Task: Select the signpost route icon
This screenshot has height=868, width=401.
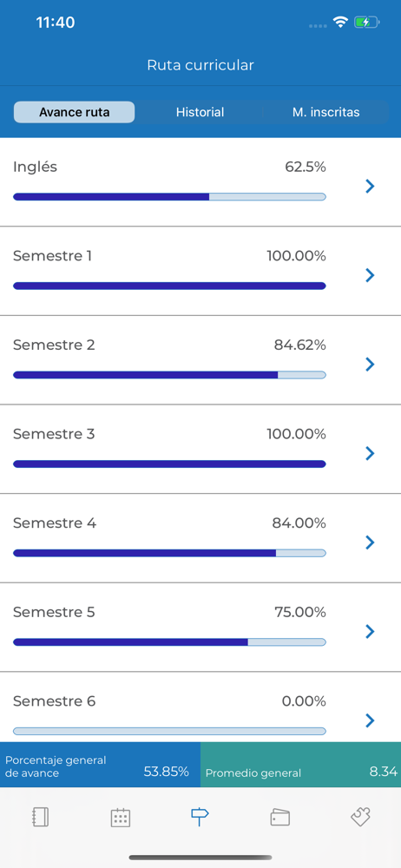Action: (x=200, y=817)
